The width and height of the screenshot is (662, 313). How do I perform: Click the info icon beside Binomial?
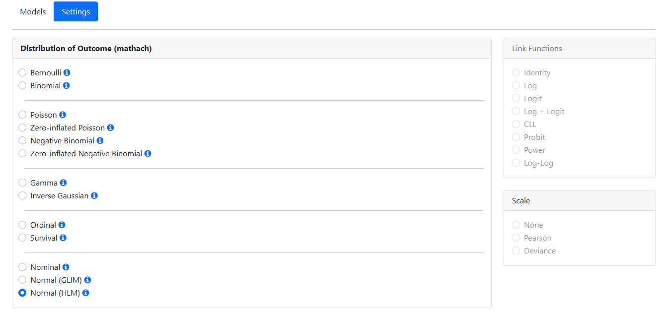tap(67, 86)
